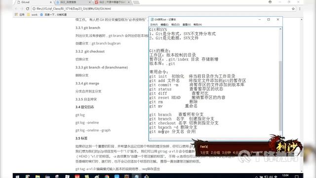316x178 pixels.
Task: Click '3.3.1 git branch' heading in browser
Action: coord(88,28)
